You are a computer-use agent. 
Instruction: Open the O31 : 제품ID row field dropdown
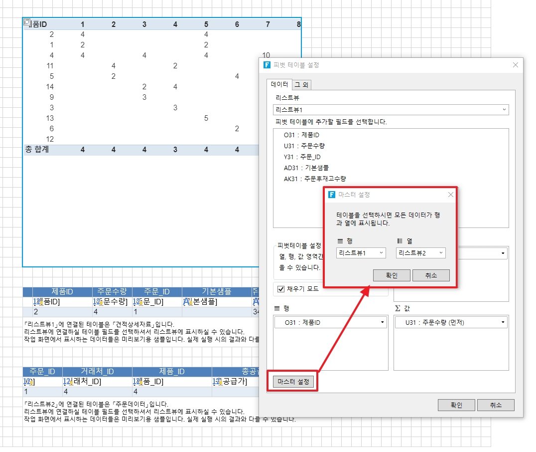tap(331, 322)
